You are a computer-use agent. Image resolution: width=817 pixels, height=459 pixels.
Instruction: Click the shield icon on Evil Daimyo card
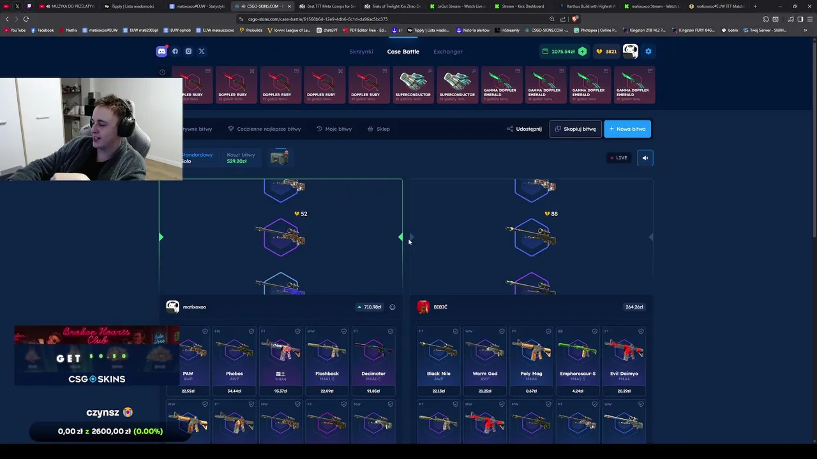[x=641, y=331]
